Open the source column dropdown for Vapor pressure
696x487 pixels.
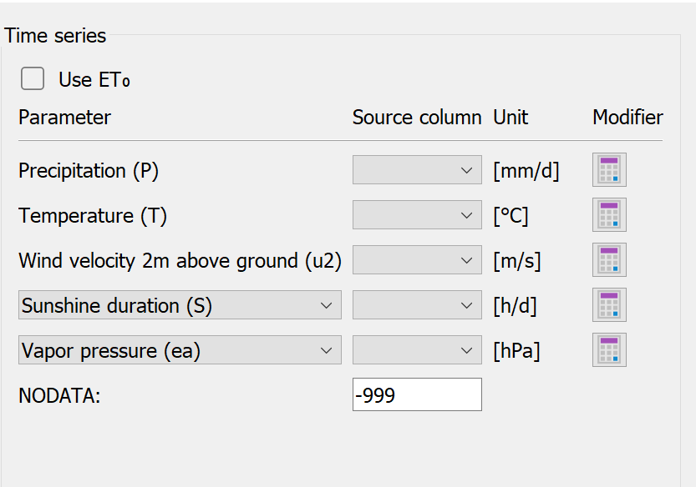click(417, 350)
